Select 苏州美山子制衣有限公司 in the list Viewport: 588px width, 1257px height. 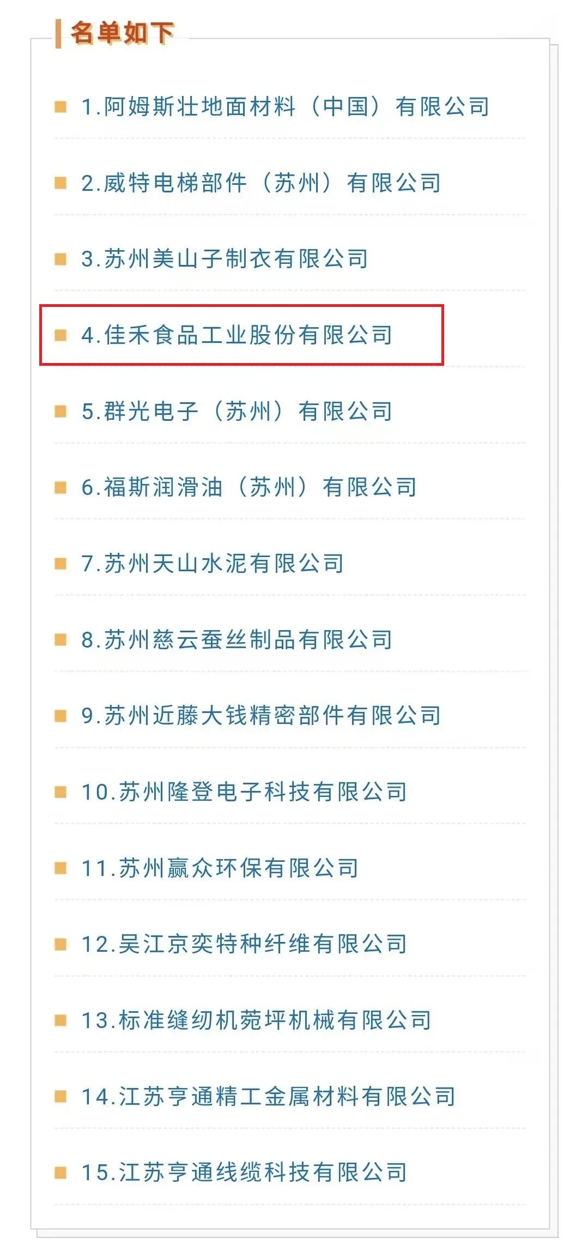pos(225,258)
